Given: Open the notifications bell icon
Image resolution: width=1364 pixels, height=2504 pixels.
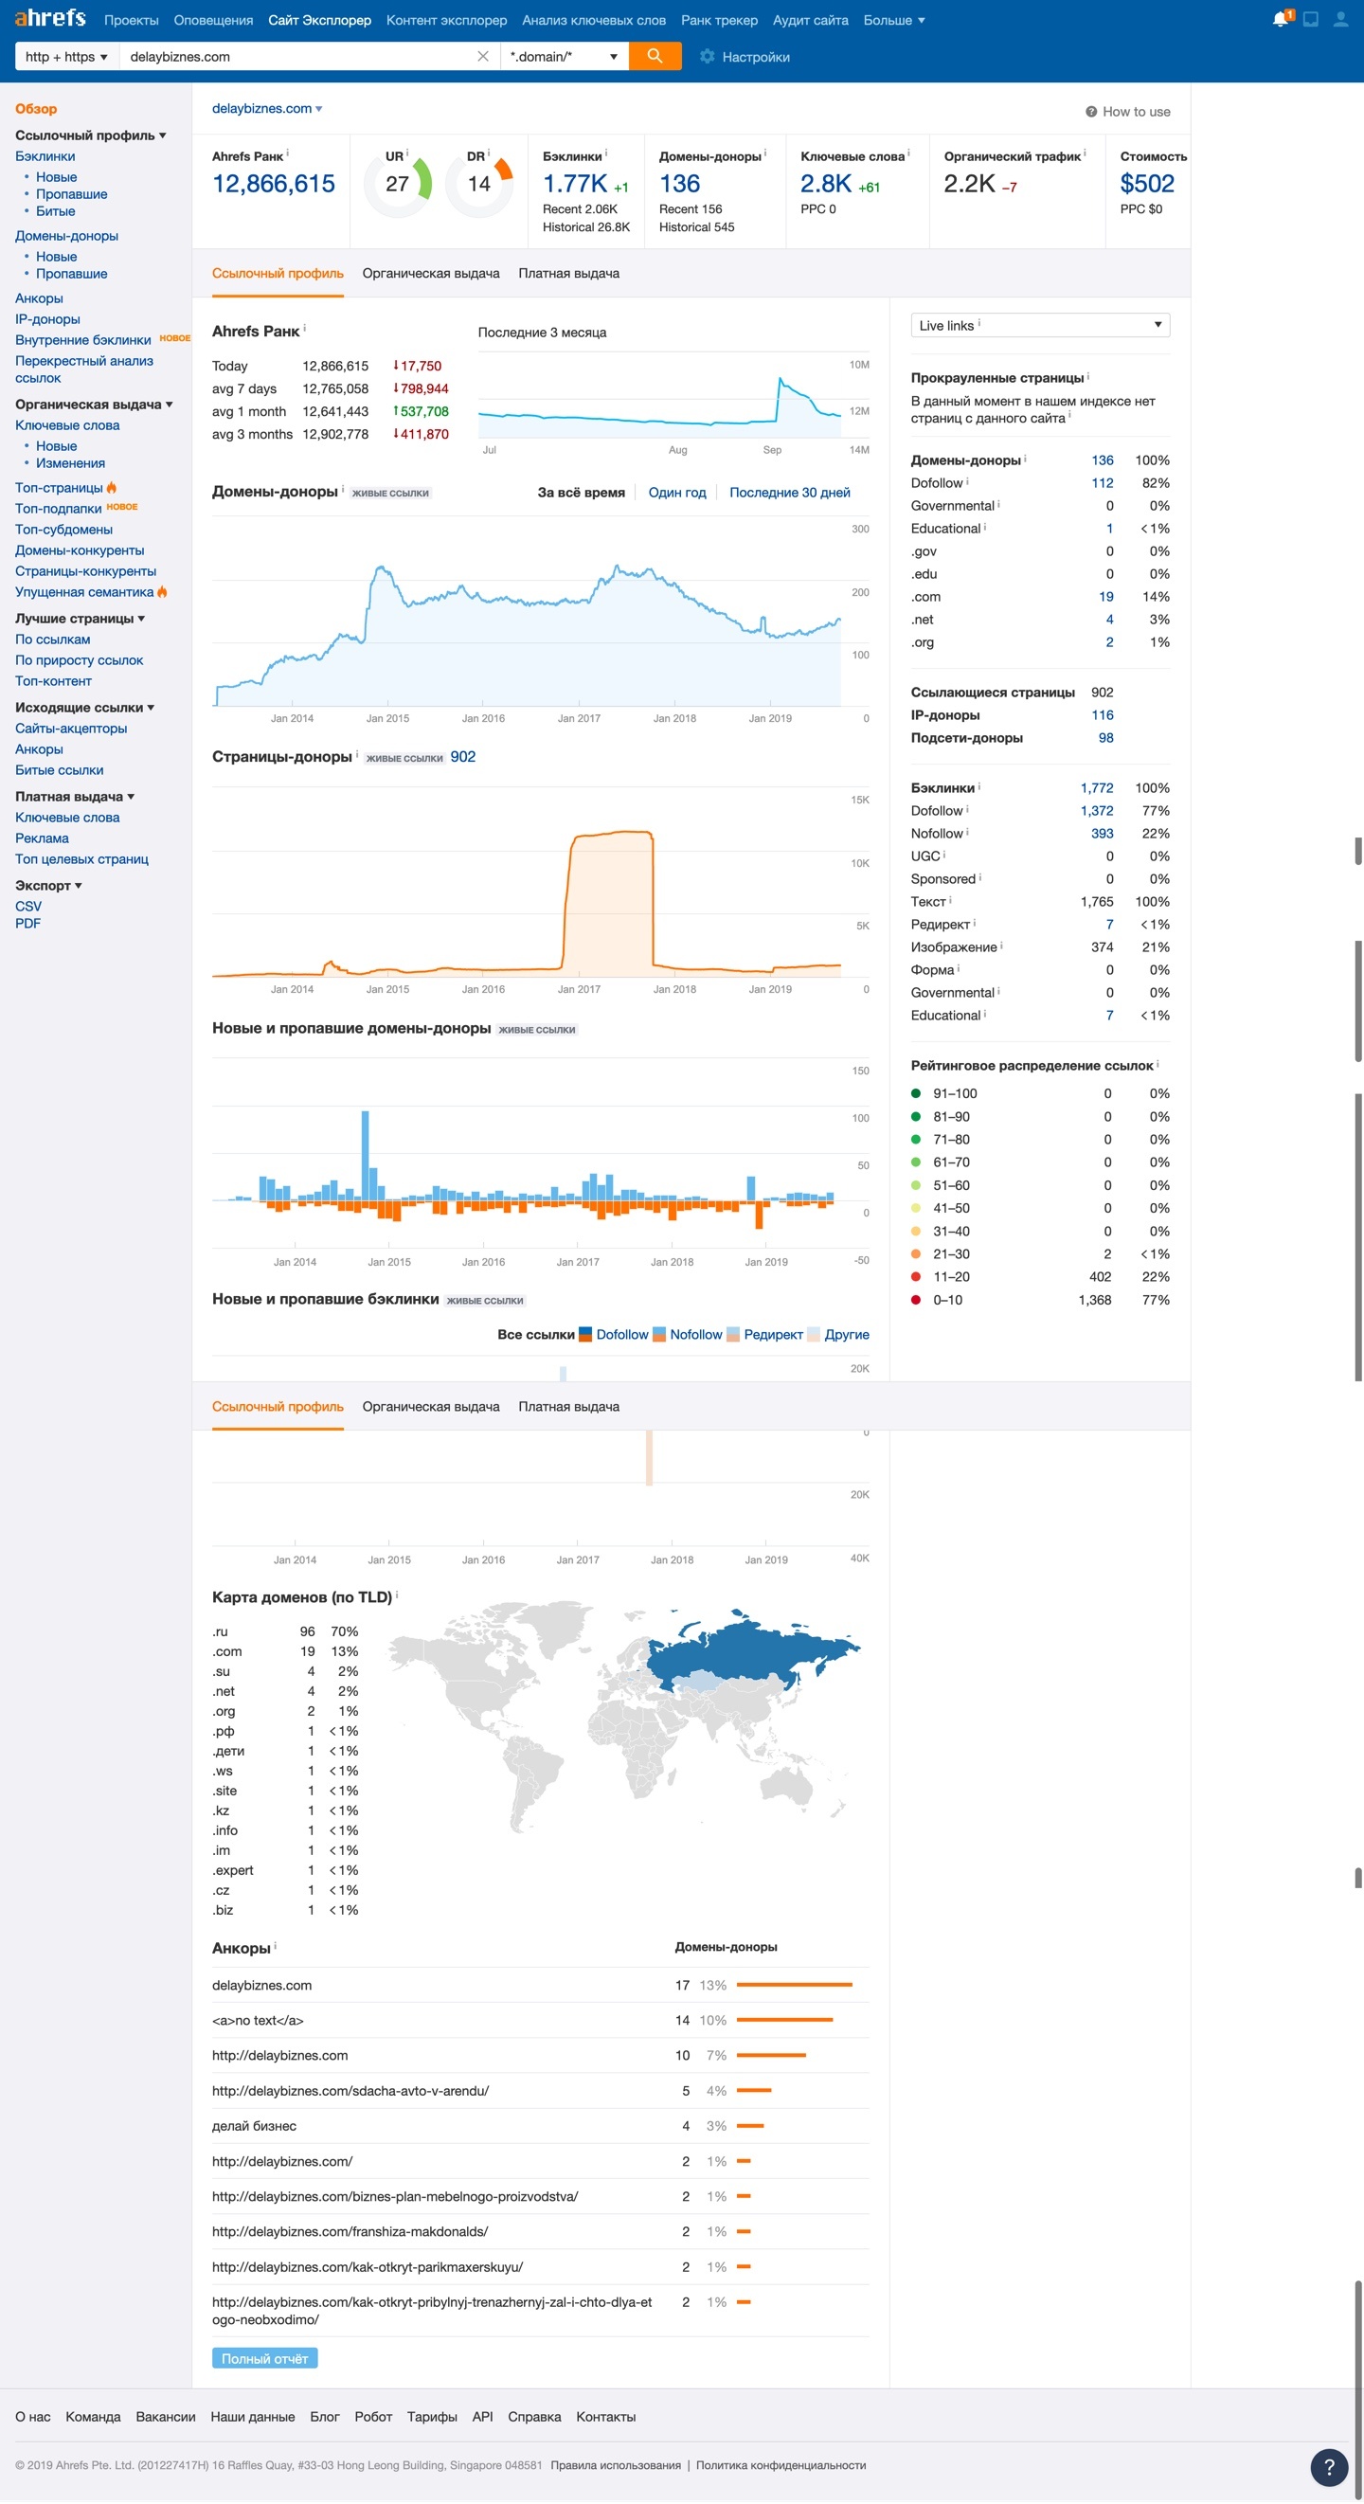Looking at the screenshot, I should tap(1281, 20).
